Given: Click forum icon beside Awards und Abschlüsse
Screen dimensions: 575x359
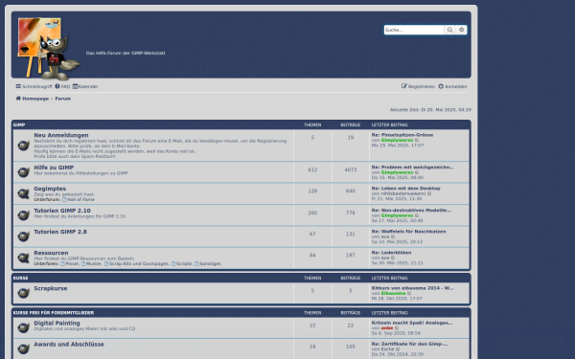Looking at the screenshot, I should 23,348.
